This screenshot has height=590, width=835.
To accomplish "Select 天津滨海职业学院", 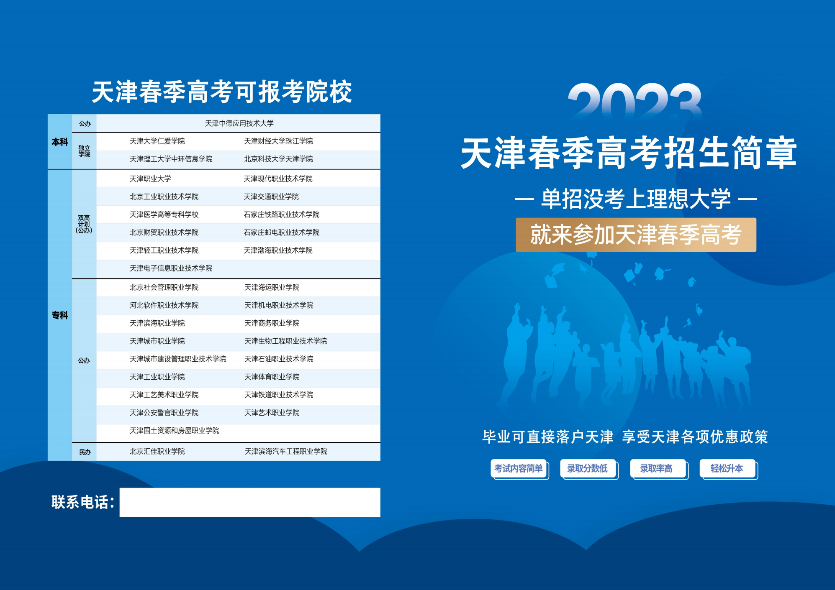I will coord(157,323).
